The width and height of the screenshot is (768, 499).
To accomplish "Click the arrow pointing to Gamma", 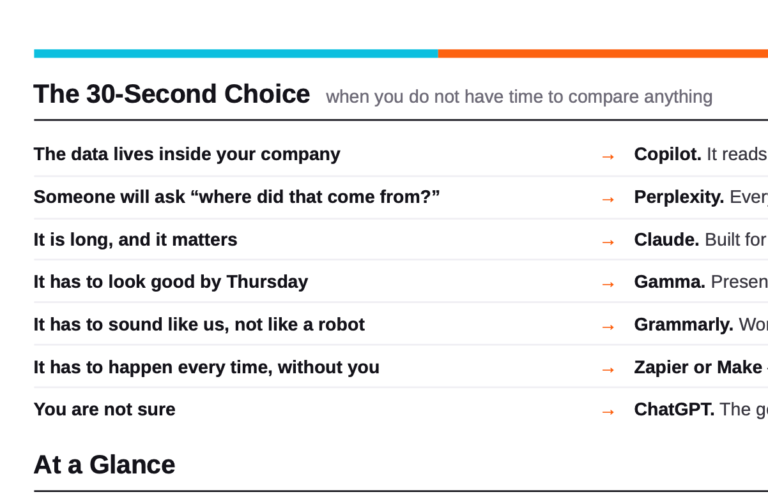I will 608,284.
